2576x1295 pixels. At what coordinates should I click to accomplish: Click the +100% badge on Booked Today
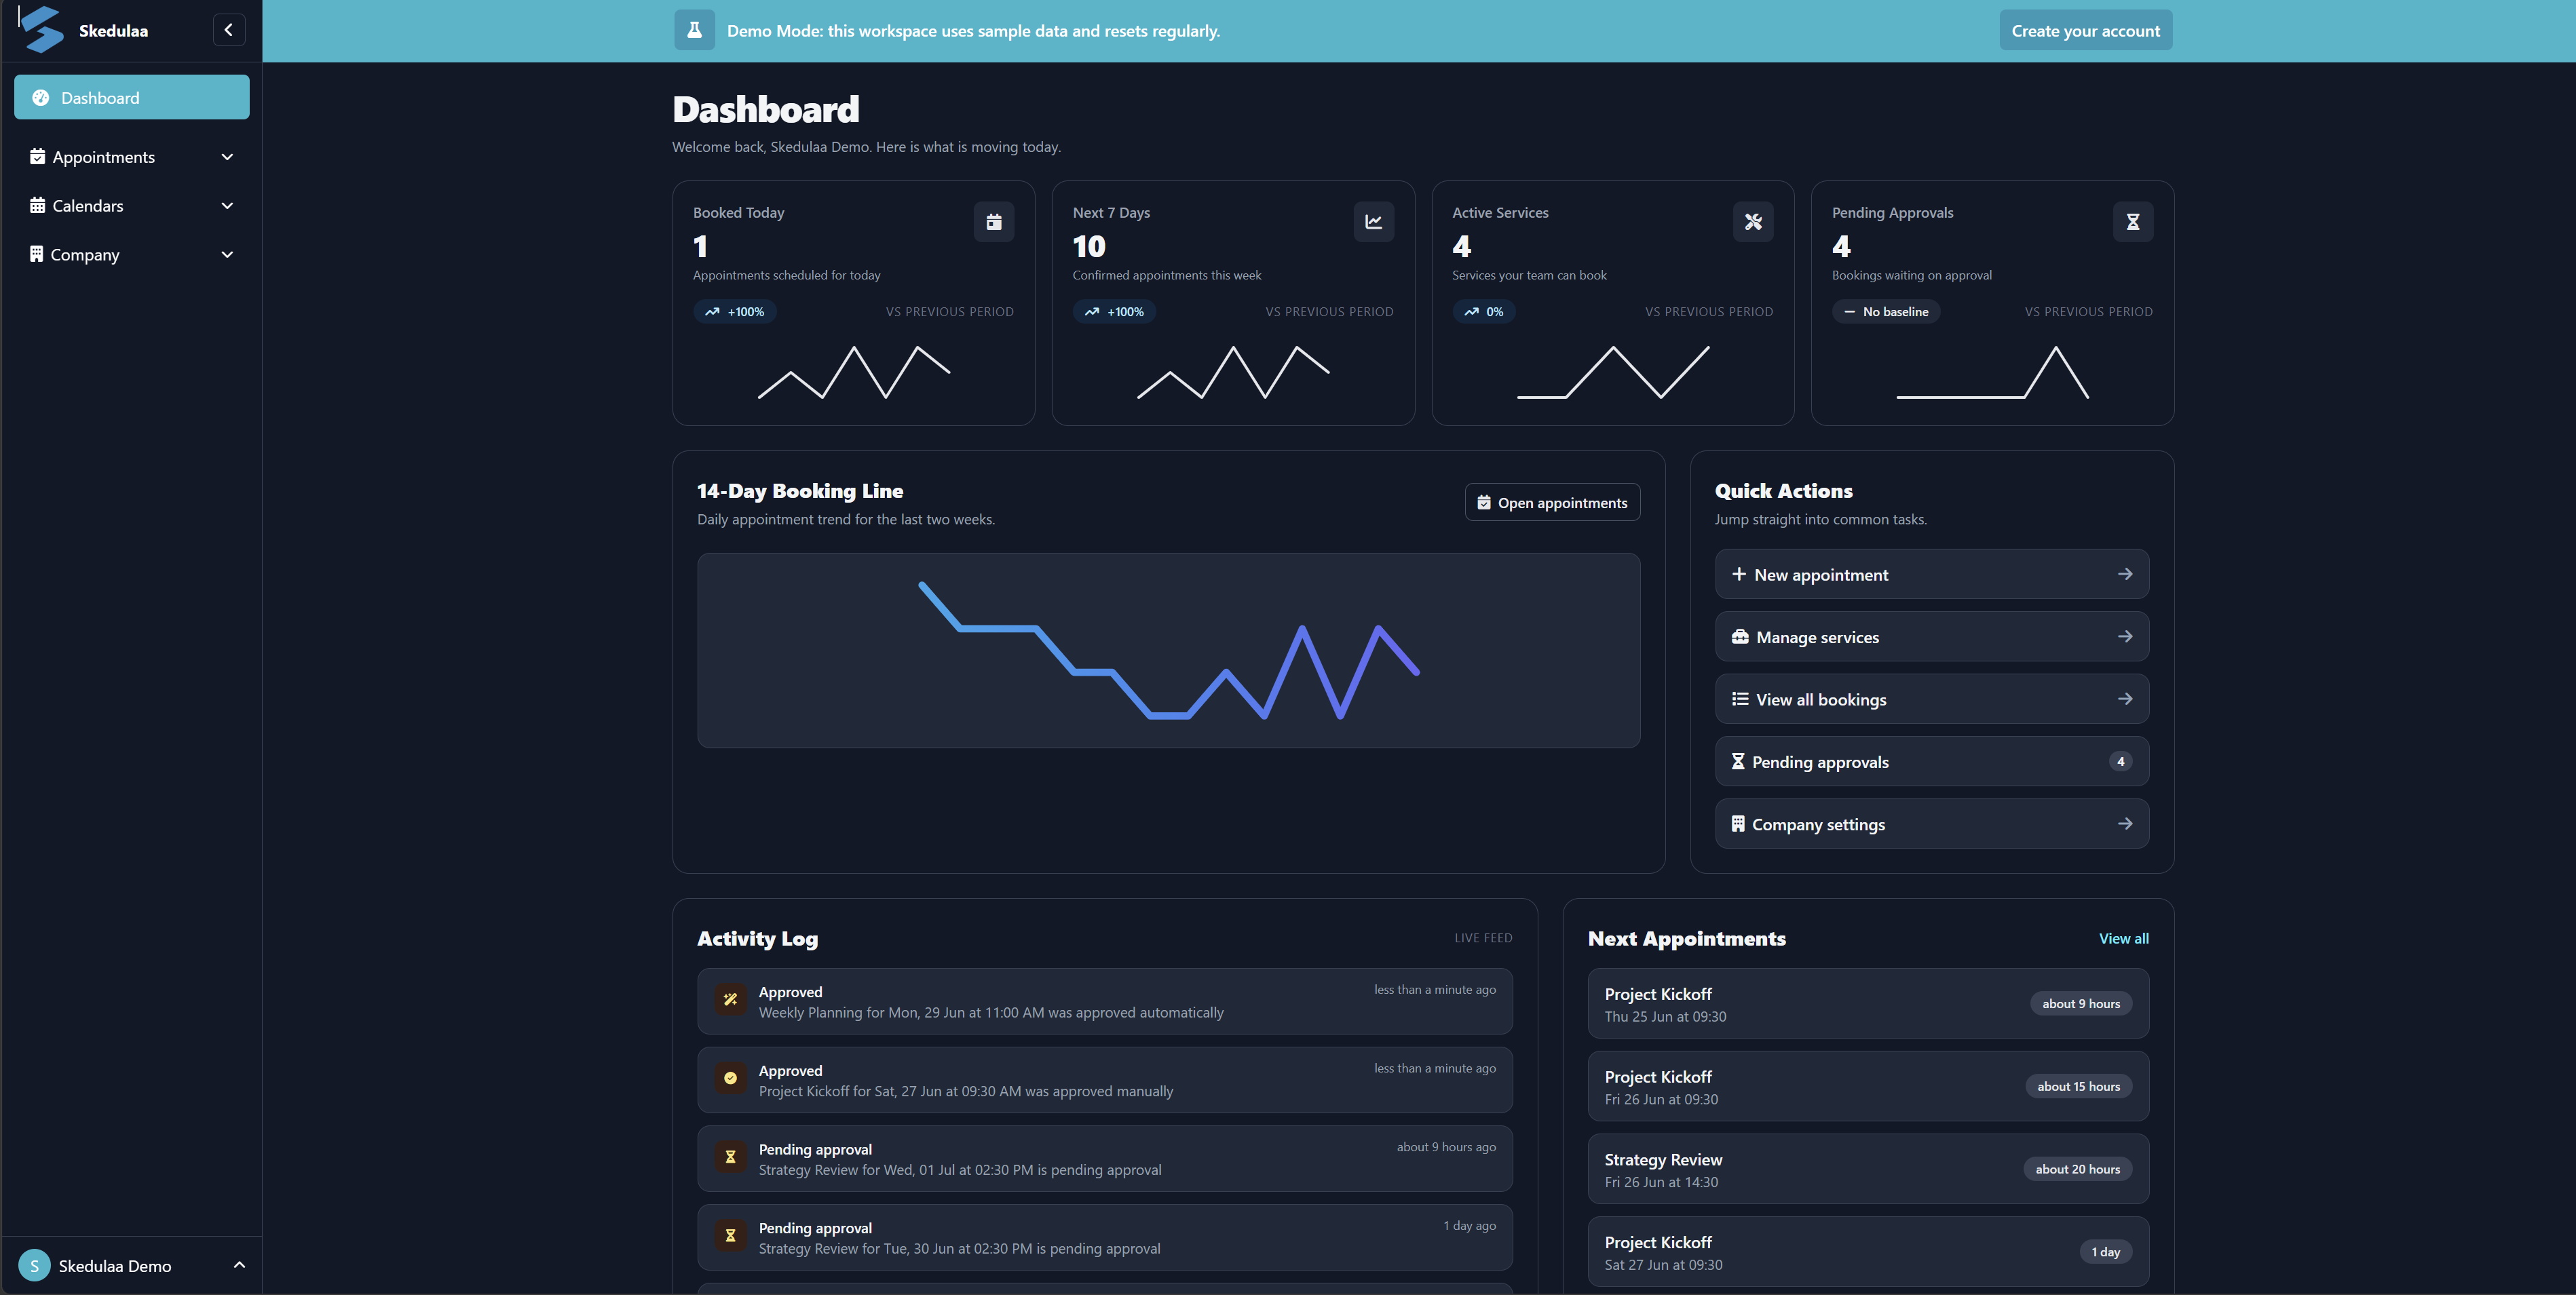click(x=735, y=312)
